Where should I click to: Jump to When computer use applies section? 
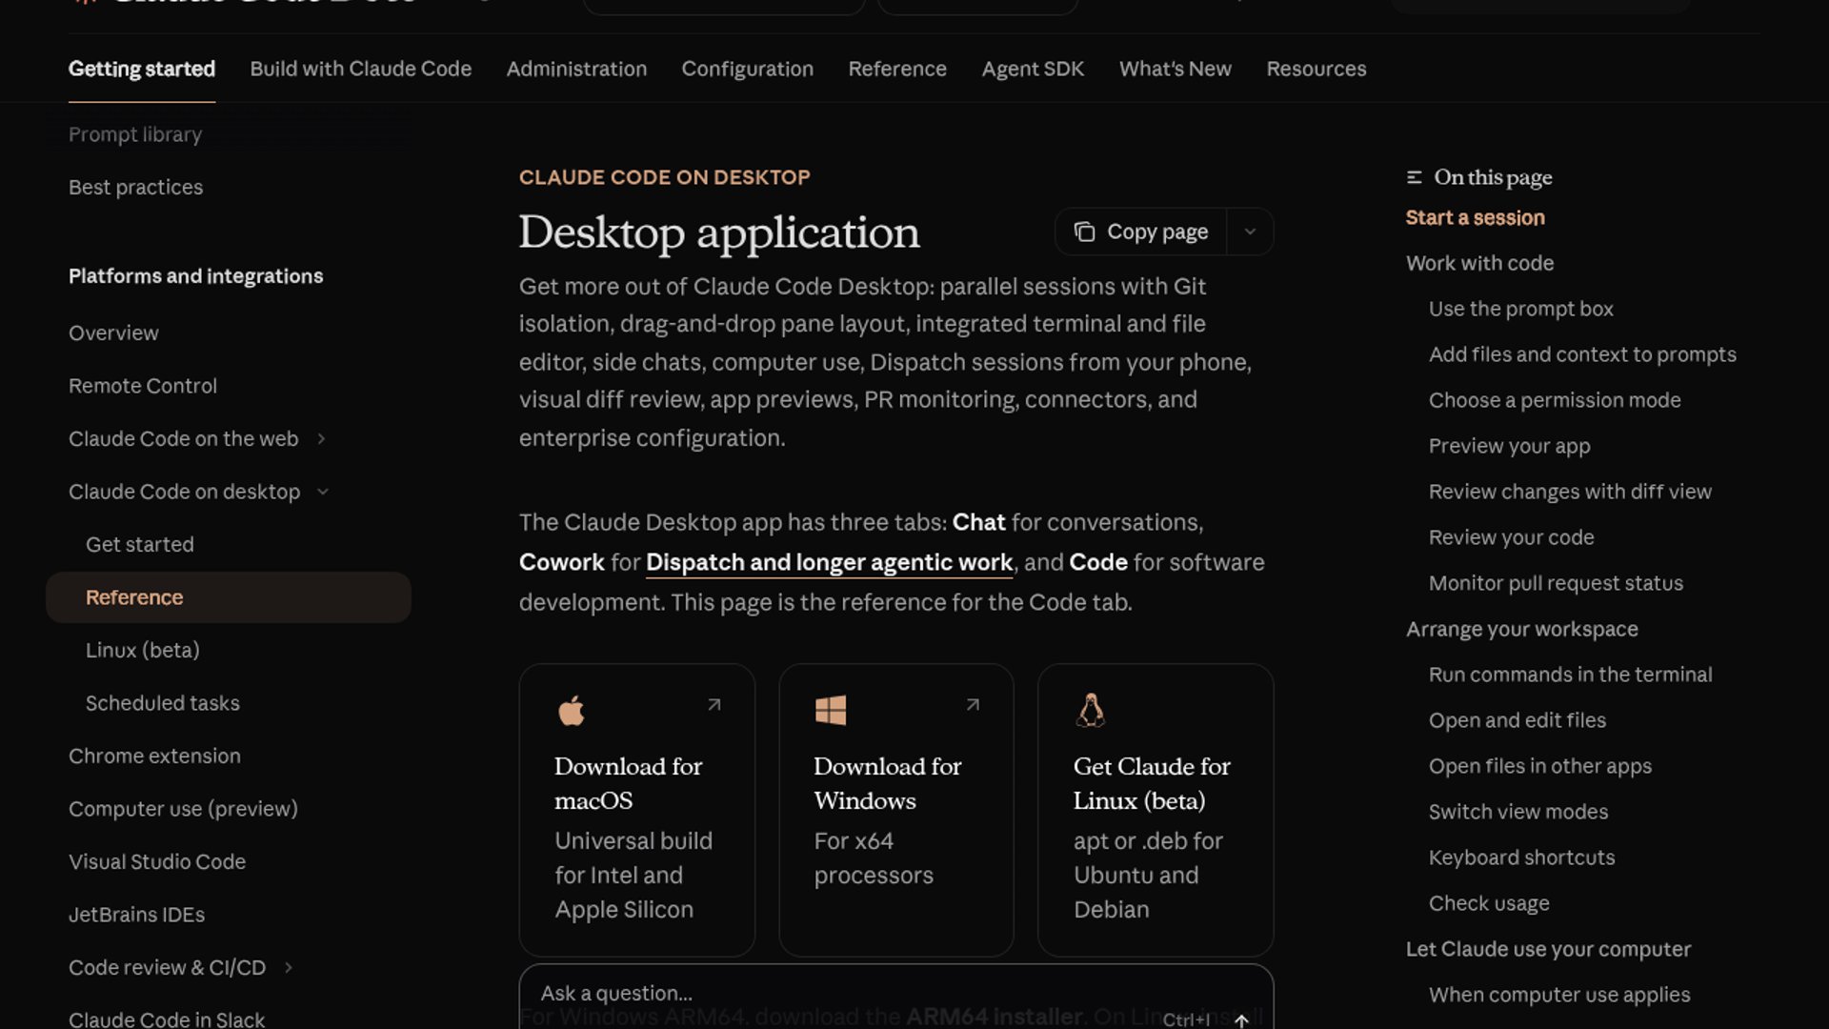[x=1559, y=996]
